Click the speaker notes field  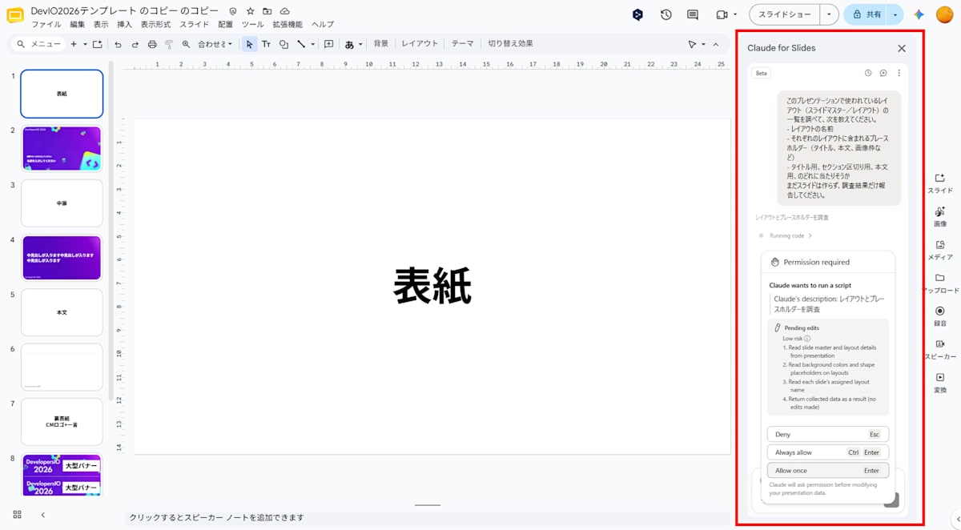point(428,518)
